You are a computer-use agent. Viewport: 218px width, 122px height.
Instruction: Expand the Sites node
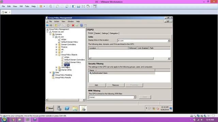point(50,73)
